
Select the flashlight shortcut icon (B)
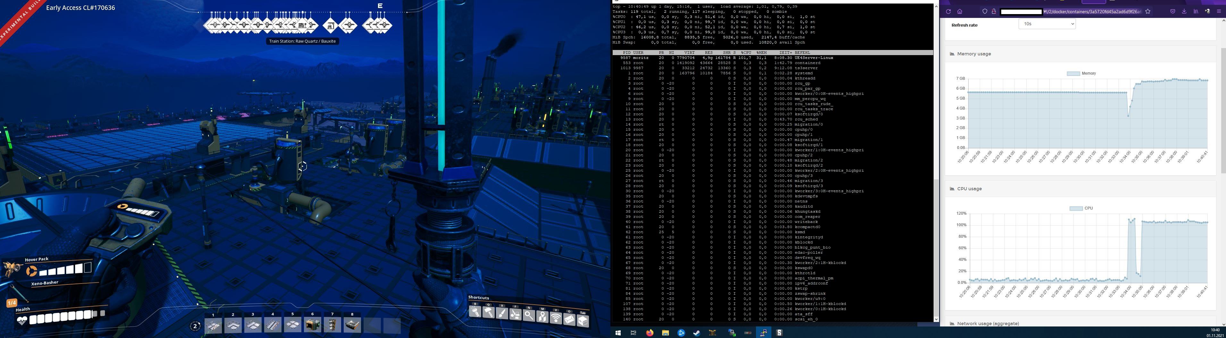coord(475,312)
